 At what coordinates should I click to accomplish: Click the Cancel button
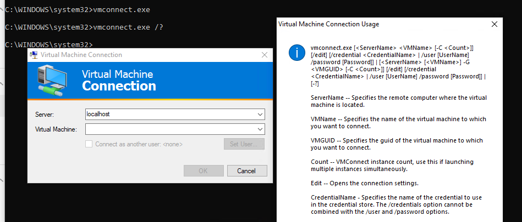[247, 171]
